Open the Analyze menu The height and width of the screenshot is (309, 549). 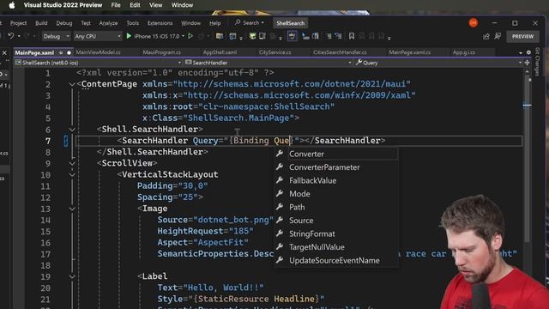pos(108,23)
